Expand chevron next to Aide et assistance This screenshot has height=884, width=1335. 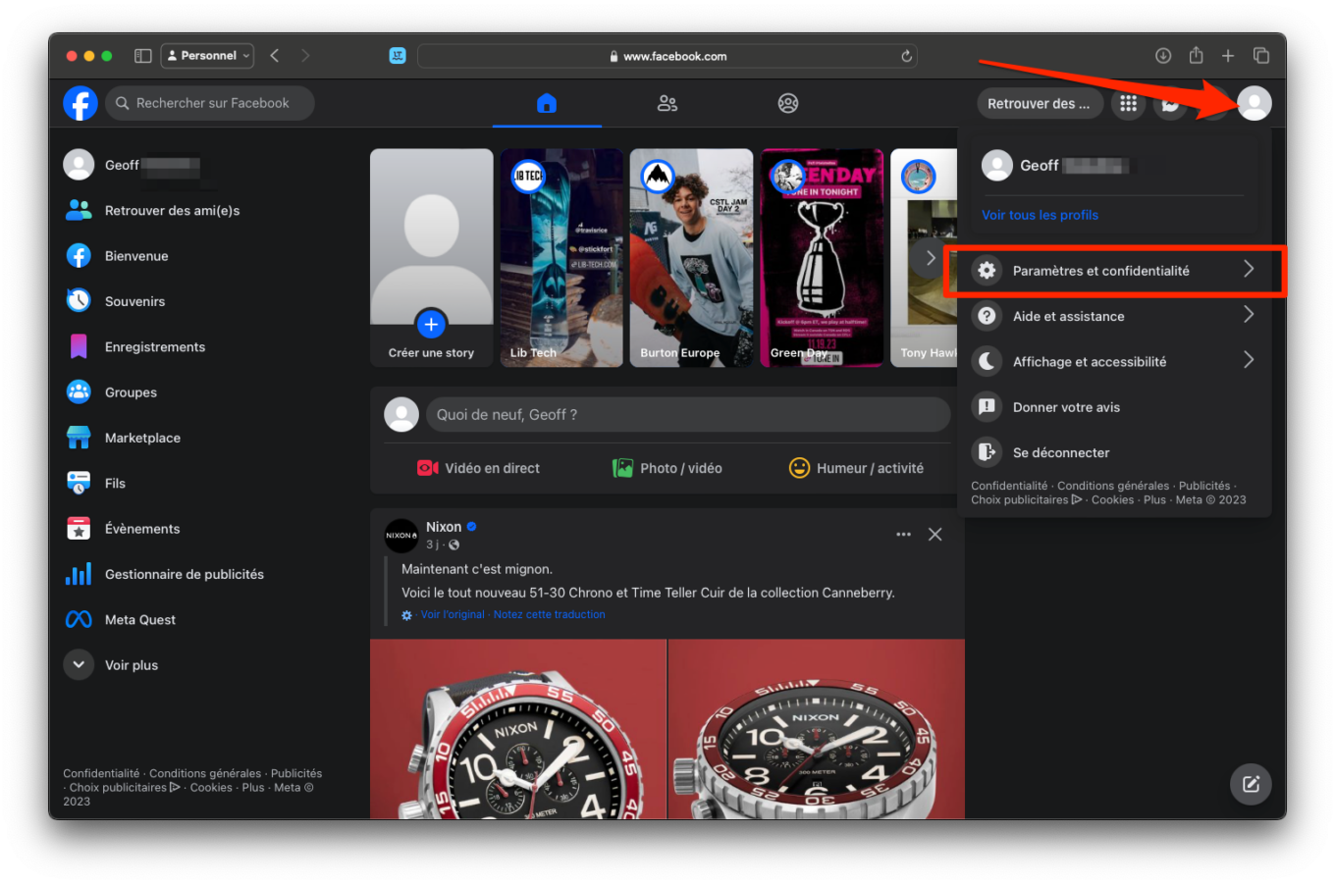1249,315
